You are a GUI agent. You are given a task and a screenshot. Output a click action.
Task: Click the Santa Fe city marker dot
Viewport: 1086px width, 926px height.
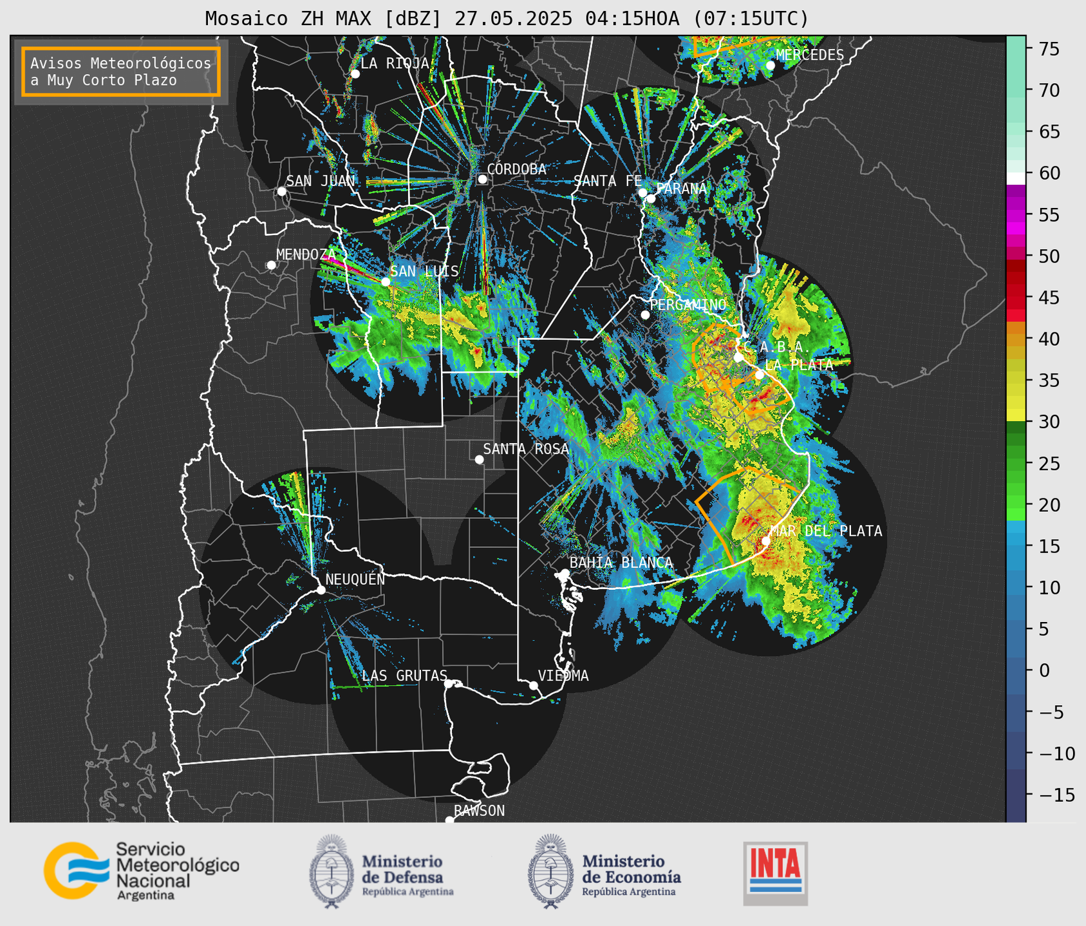pyautogui.click(x=642, y=193)
